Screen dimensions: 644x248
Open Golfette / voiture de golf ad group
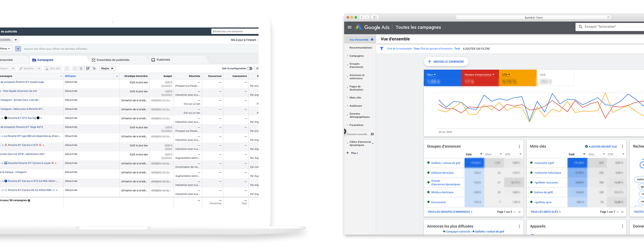pos(445,163)
